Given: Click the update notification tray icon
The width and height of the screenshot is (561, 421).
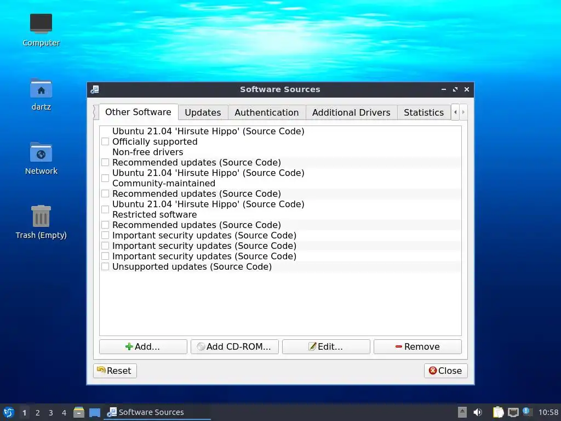Looking at the screenshot, I should tap(527, 411).
